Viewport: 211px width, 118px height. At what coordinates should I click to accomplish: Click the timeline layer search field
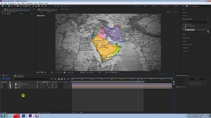(x=31, y=79)
